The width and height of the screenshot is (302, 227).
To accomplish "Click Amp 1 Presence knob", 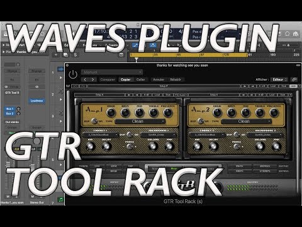I will coord(168,113).
